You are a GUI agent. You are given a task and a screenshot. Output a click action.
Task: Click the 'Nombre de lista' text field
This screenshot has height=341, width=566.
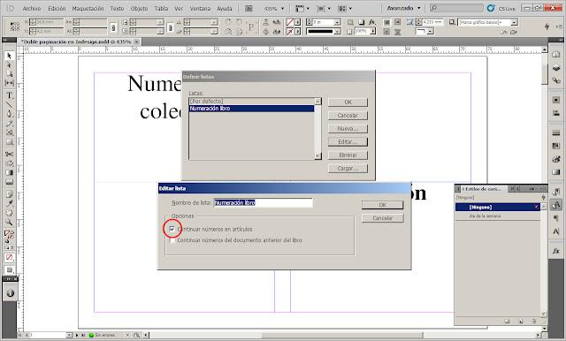(264, 203)
